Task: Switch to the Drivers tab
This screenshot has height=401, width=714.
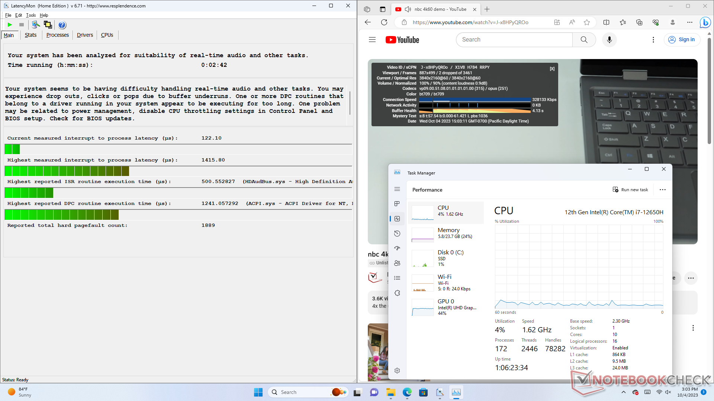Action: click(x=85, y=35)
